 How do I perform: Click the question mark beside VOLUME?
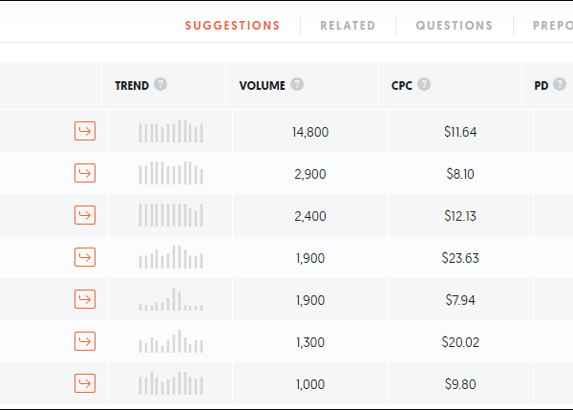point(298,84)
